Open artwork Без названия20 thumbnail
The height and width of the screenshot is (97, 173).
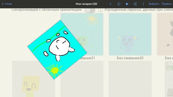coord(130,34)
